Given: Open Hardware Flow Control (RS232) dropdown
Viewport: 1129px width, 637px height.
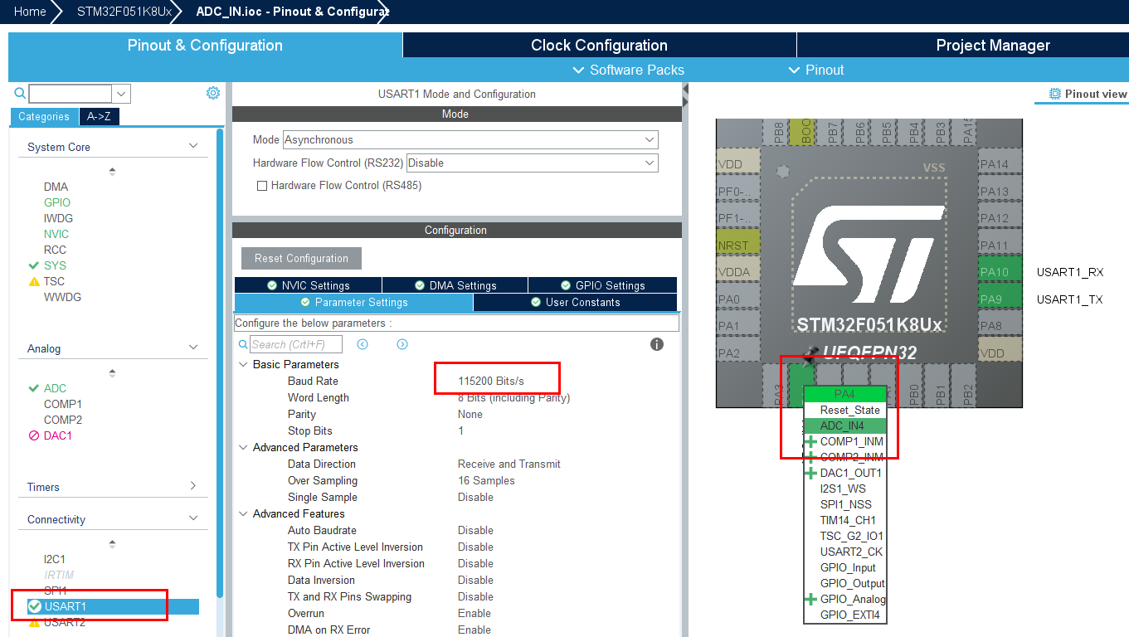Looking at the screenshot, I should [x=533, y=163].
